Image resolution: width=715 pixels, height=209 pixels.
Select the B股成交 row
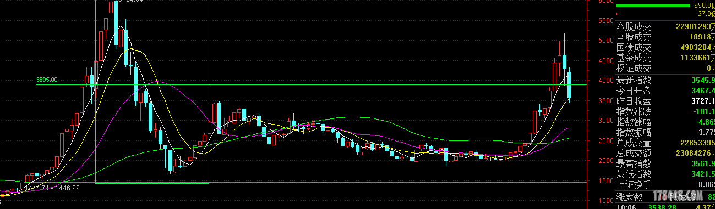(x=665, y=37)
